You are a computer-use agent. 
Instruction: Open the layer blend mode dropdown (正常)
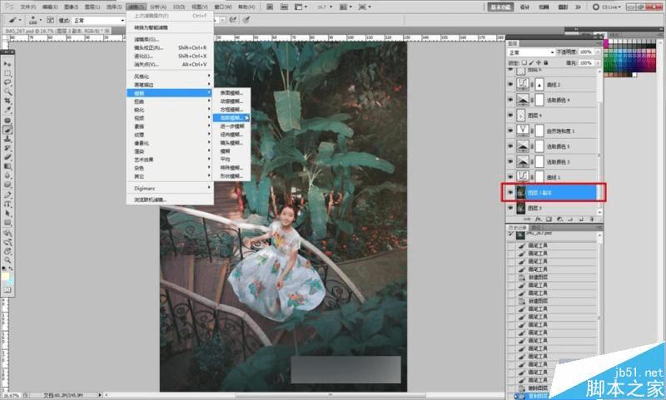[x=531, y=52]
